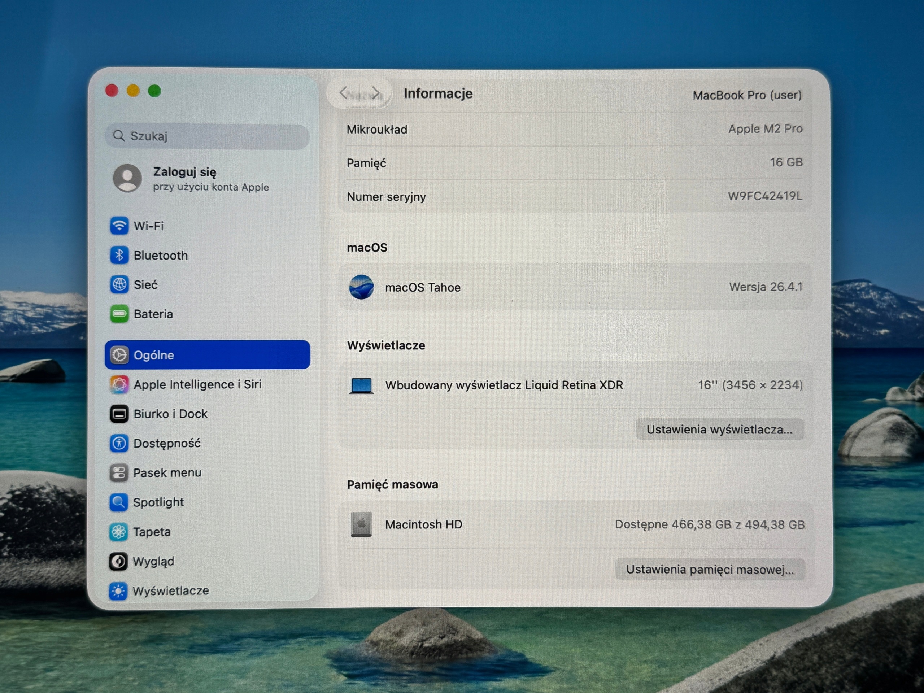Image resolution: width=924 pixels, height=693 pixels.
Task: Select Tapeta wallpaper settings
Action: click(x=207, y=532)
